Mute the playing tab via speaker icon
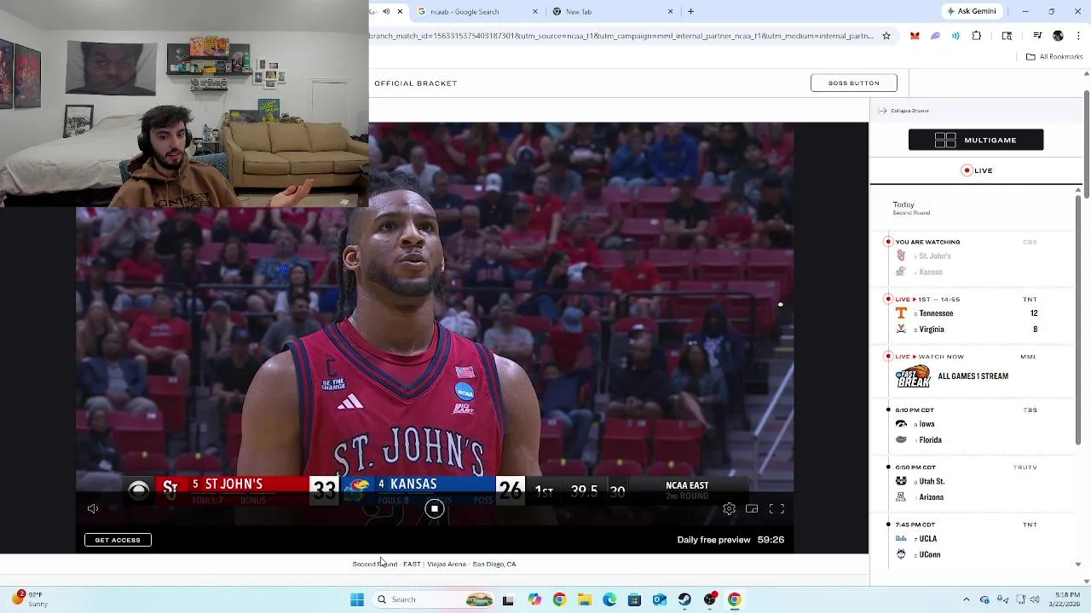This screenshot has width=1091, height=613. tap(386, 11)
